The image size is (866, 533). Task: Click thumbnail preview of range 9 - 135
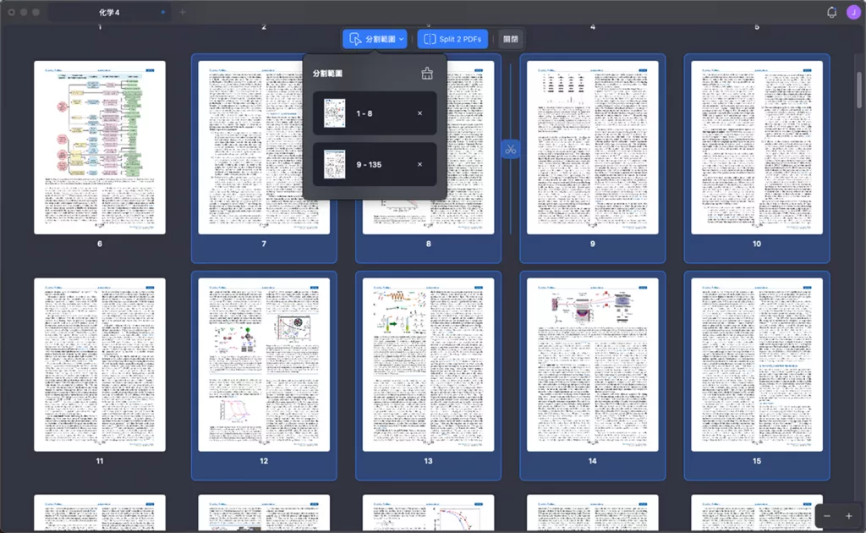pos(334,165)
